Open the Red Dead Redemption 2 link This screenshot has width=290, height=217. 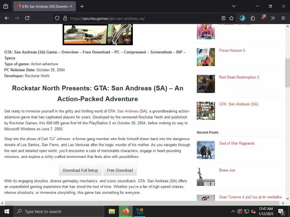tap(239, 77)
